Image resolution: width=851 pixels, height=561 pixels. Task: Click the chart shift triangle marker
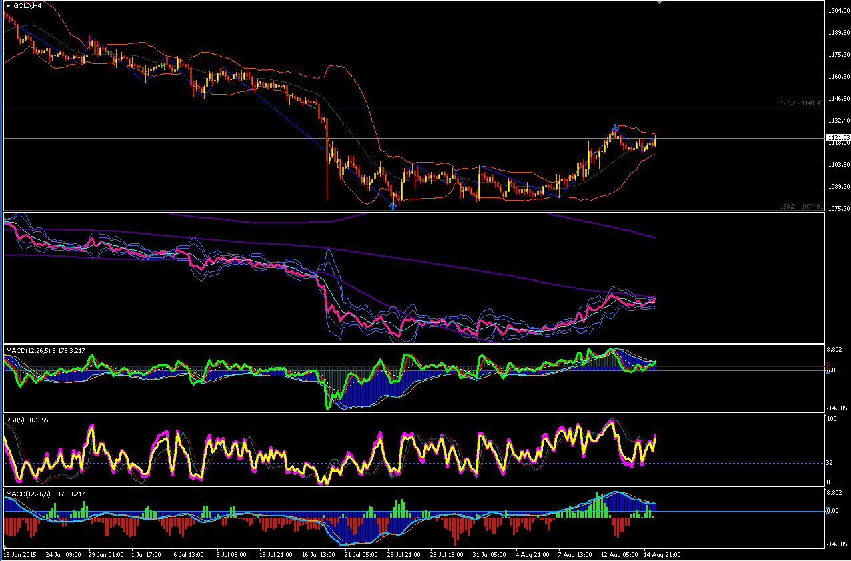click(x=659, y=3)
